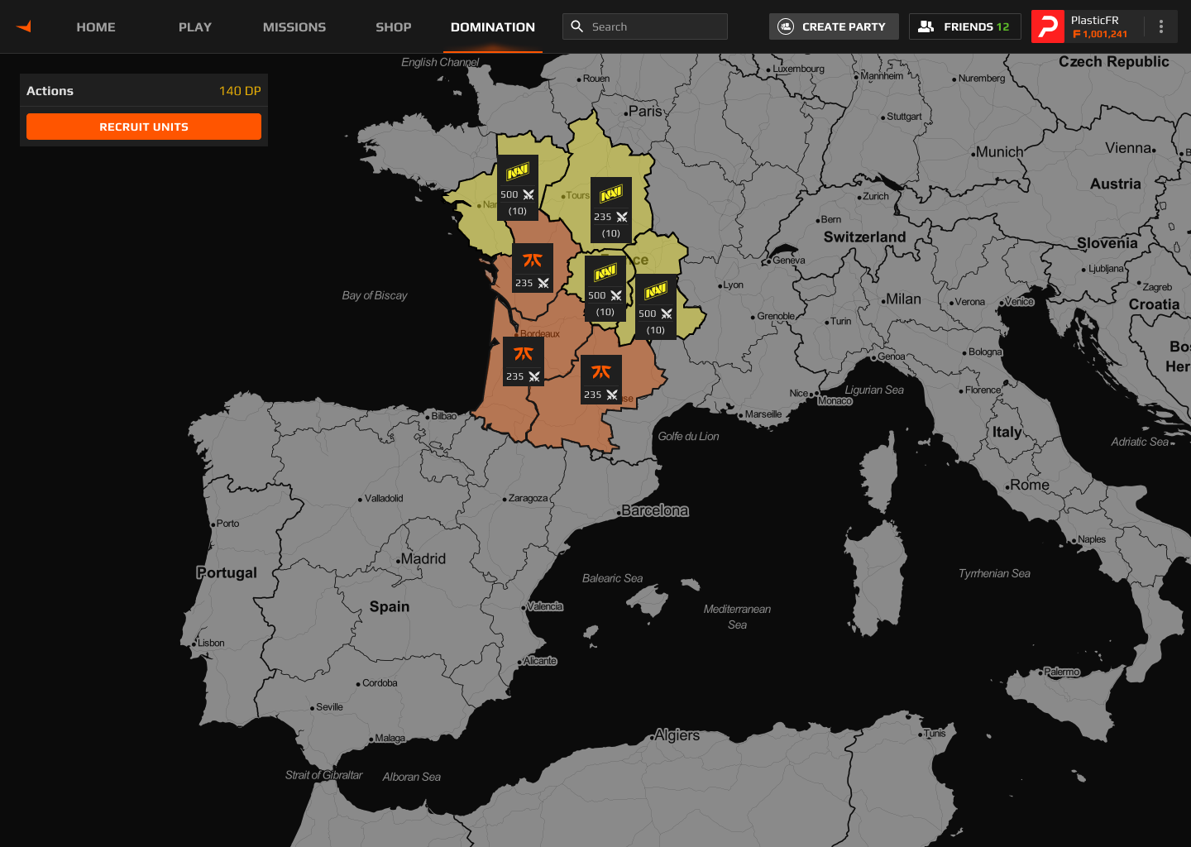
Task: Click the Paris city label
Action: 643,111
